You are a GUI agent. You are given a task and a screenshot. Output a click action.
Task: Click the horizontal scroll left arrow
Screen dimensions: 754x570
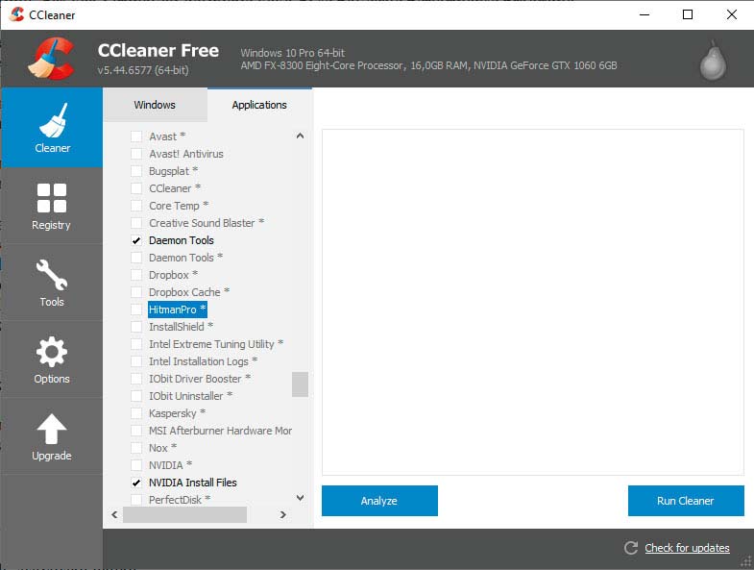114,514
